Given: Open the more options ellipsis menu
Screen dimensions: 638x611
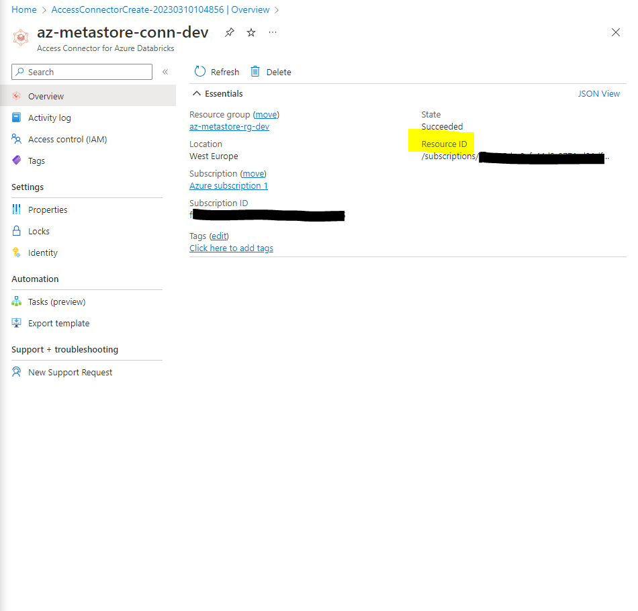Looking at the screenshot, I should pos(272,32).
